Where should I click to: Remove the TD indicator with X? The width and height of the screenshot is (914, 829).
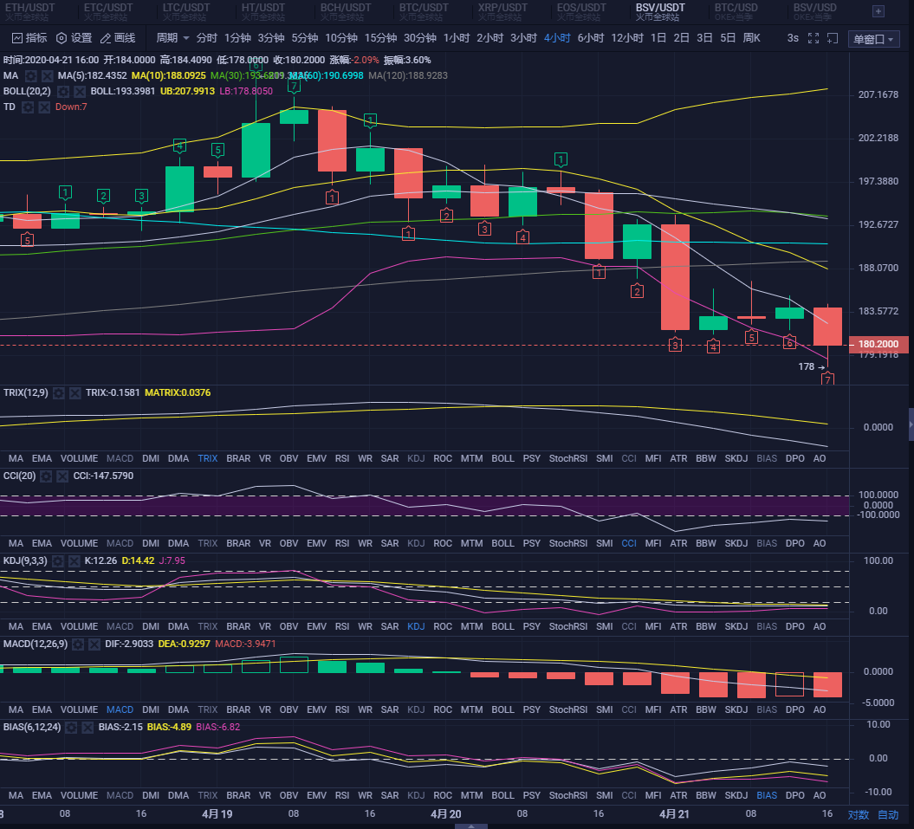[43, 107]
